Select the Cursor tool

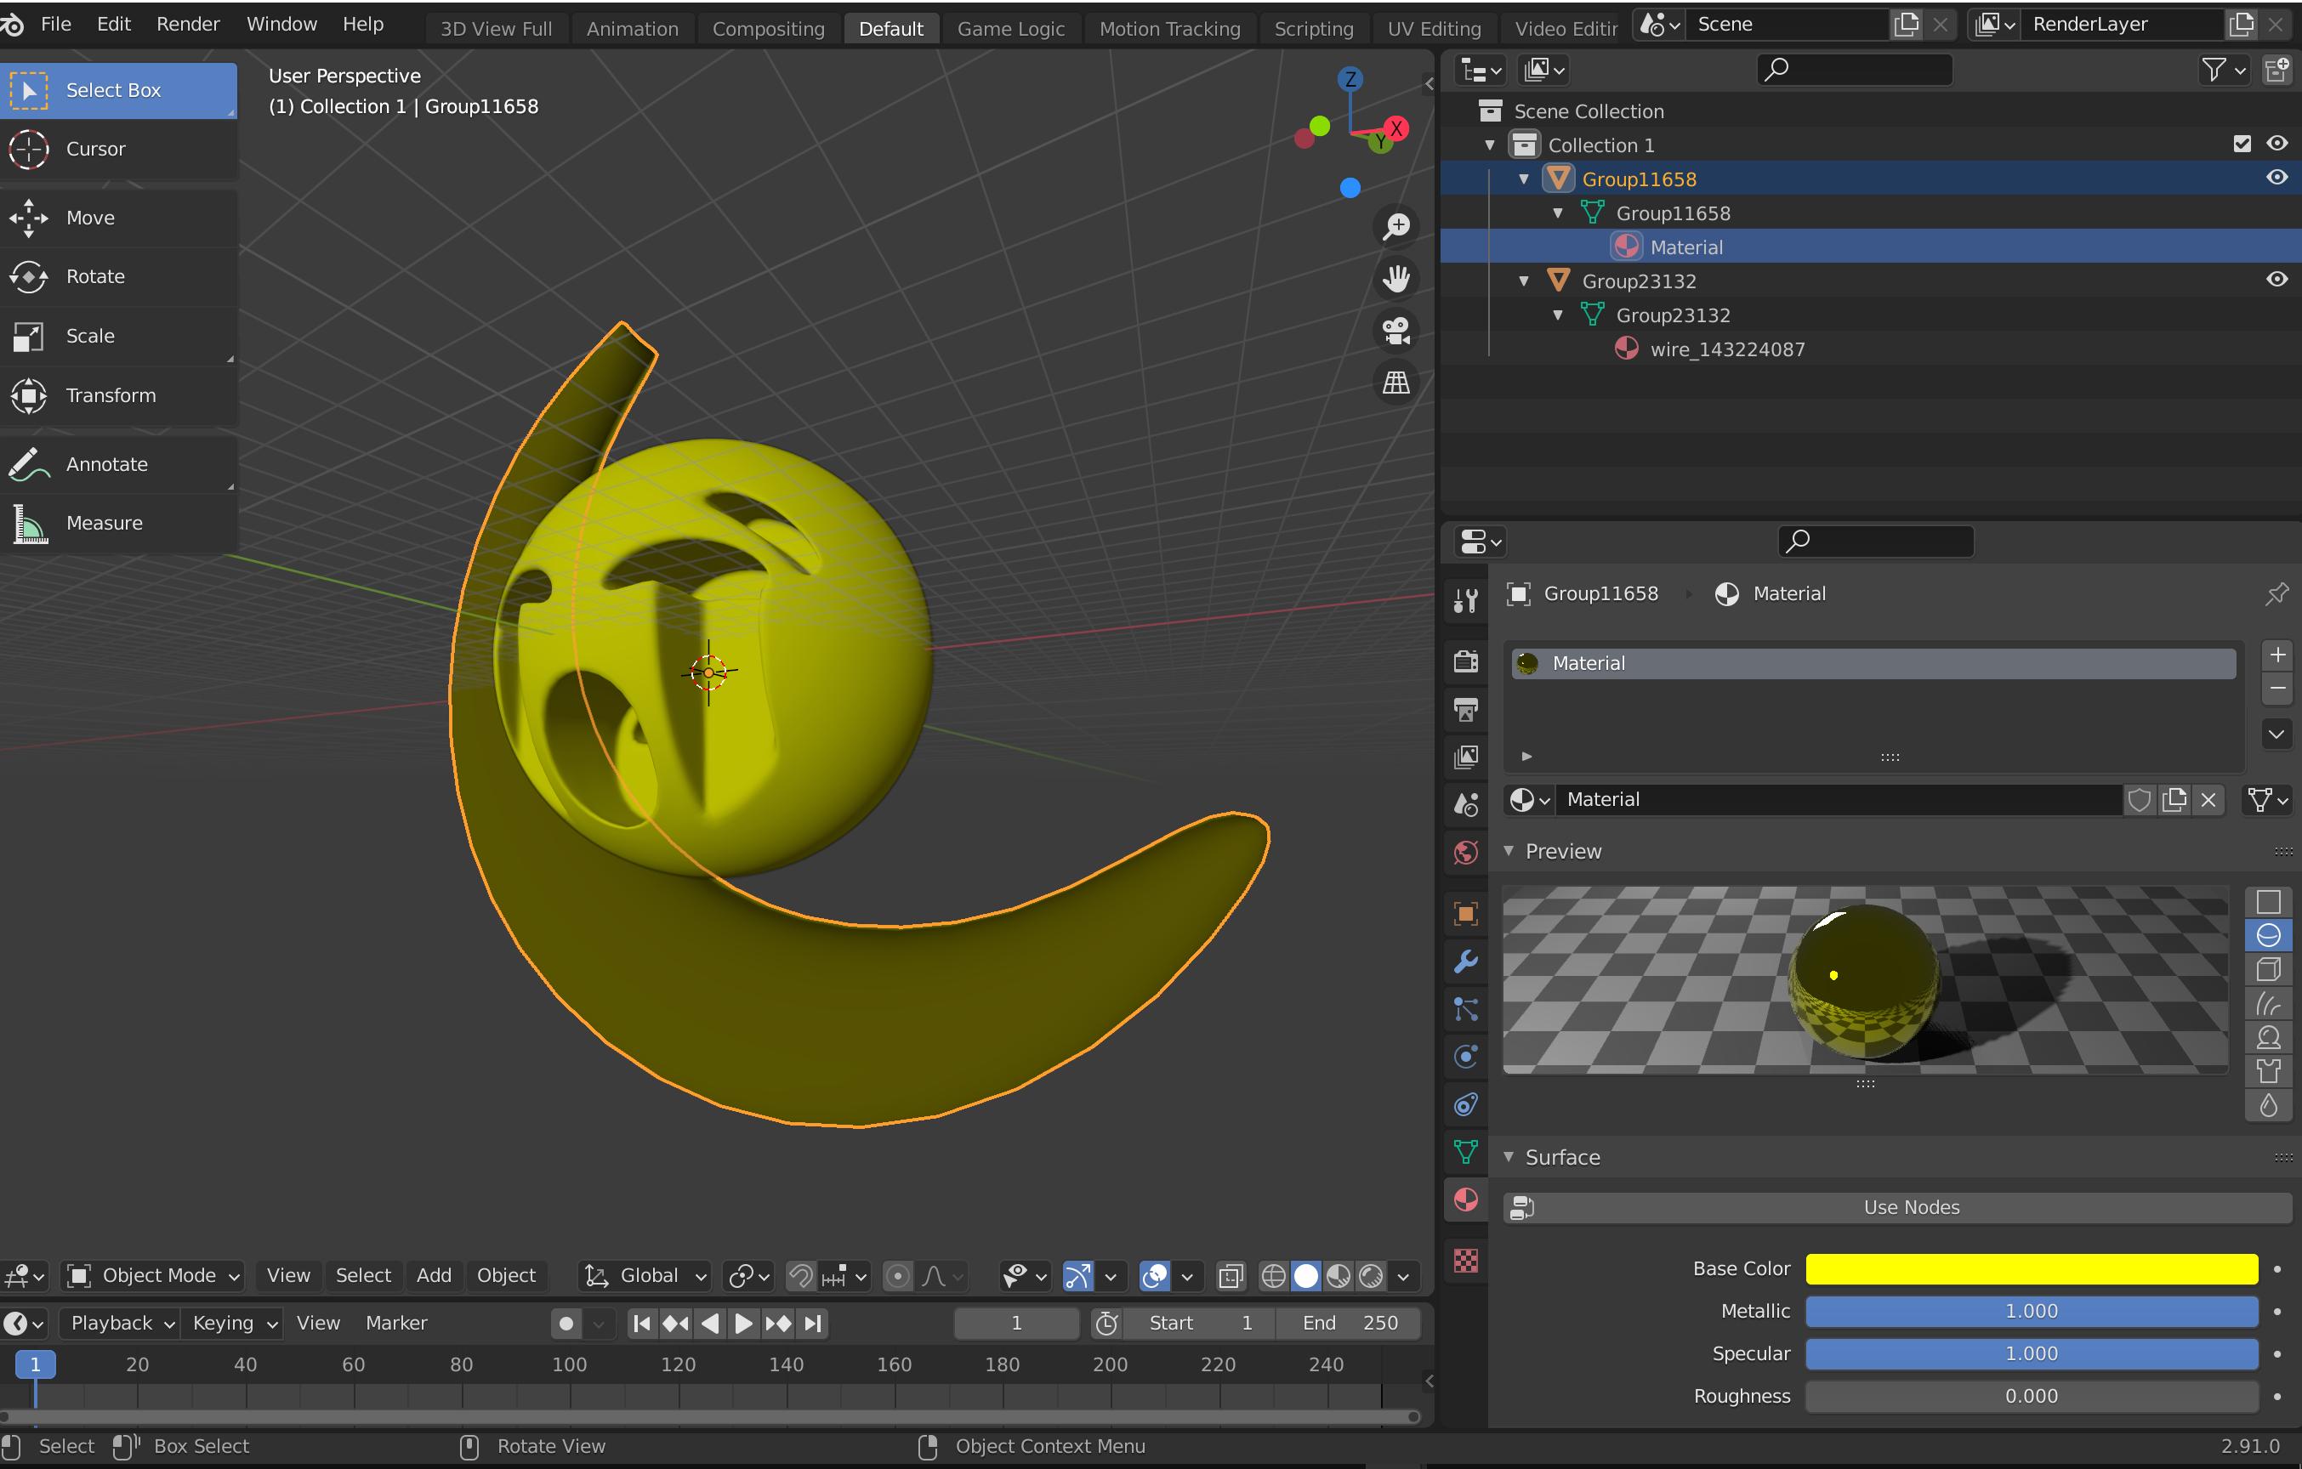pos(118,149)
